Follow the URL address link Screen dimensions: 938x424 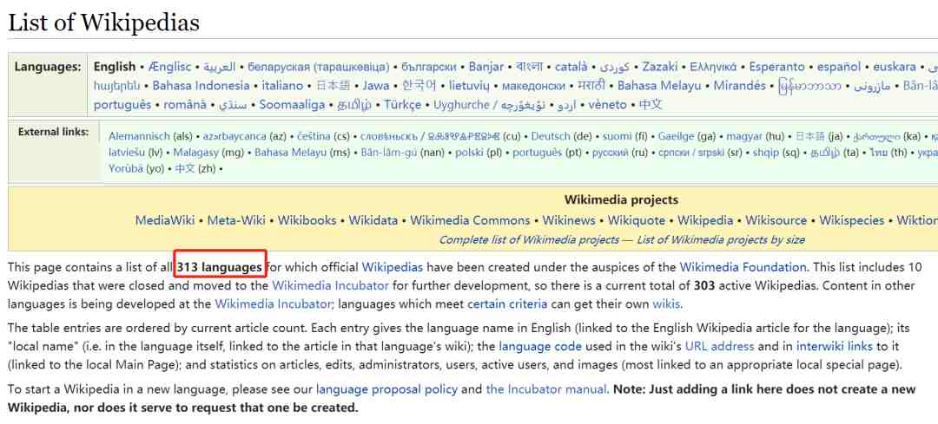(720, 346)
